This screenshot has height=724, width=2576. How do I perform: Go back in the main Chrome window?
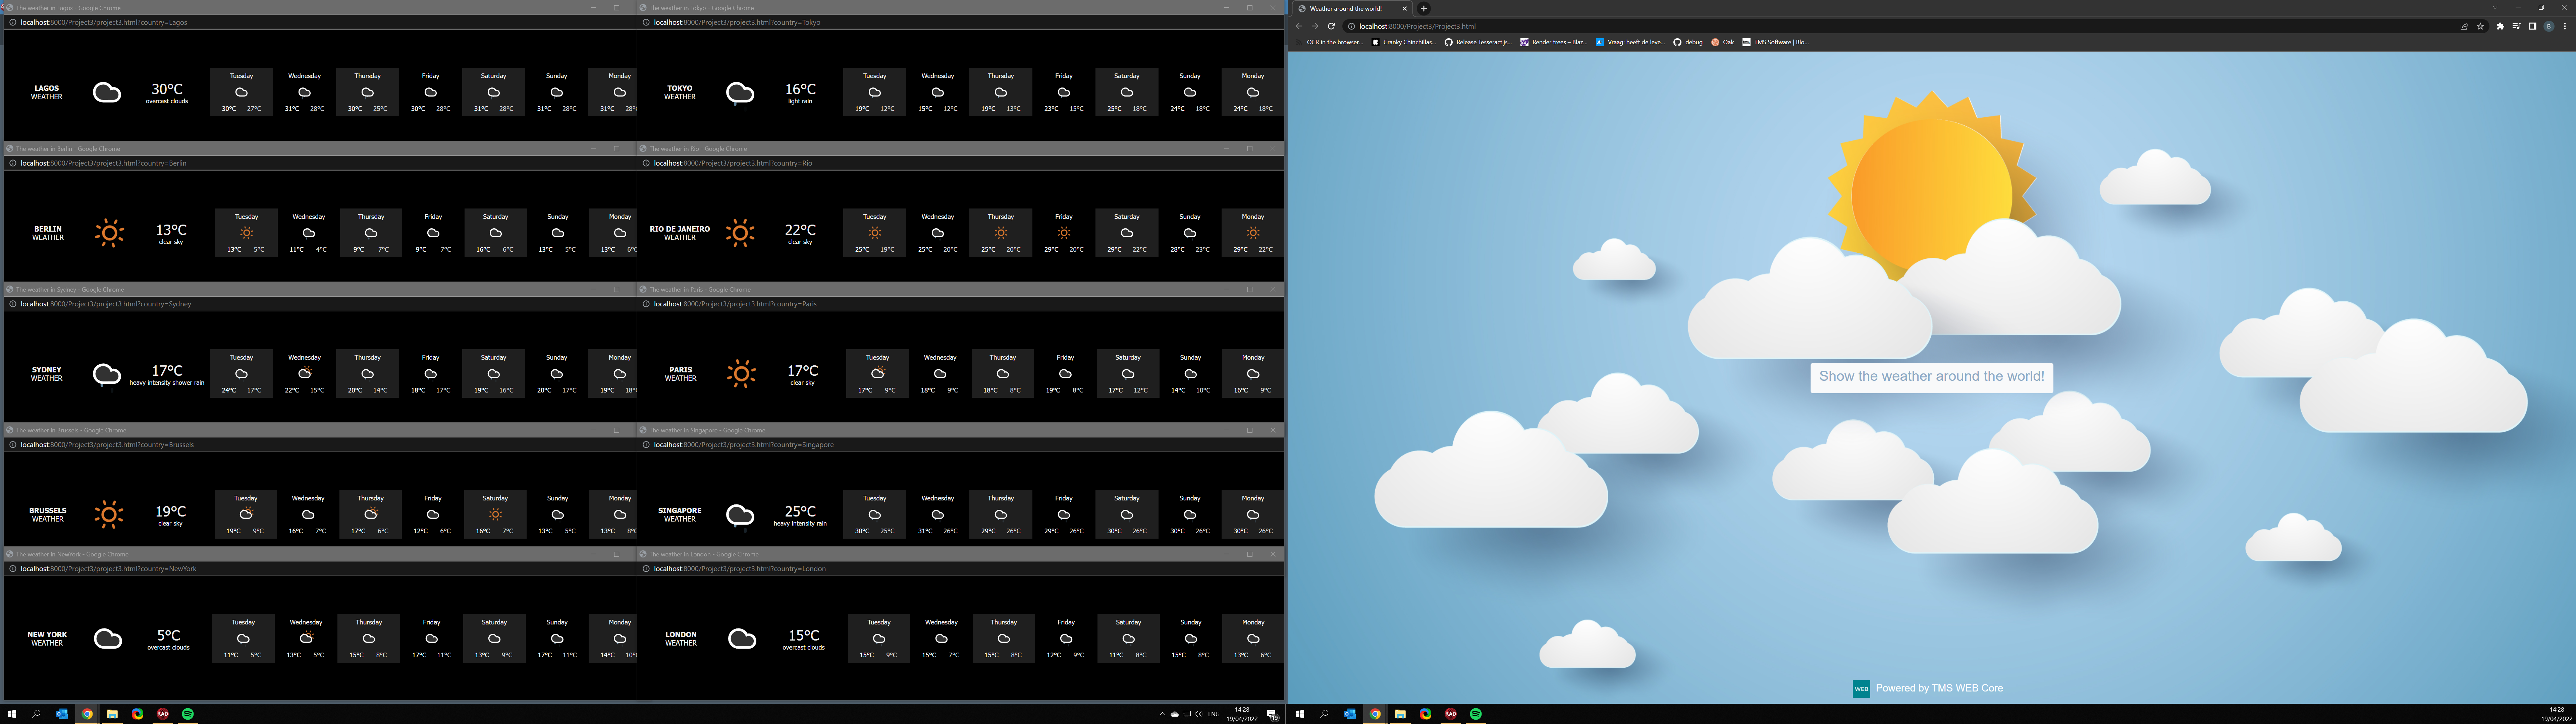(1299, 26)
